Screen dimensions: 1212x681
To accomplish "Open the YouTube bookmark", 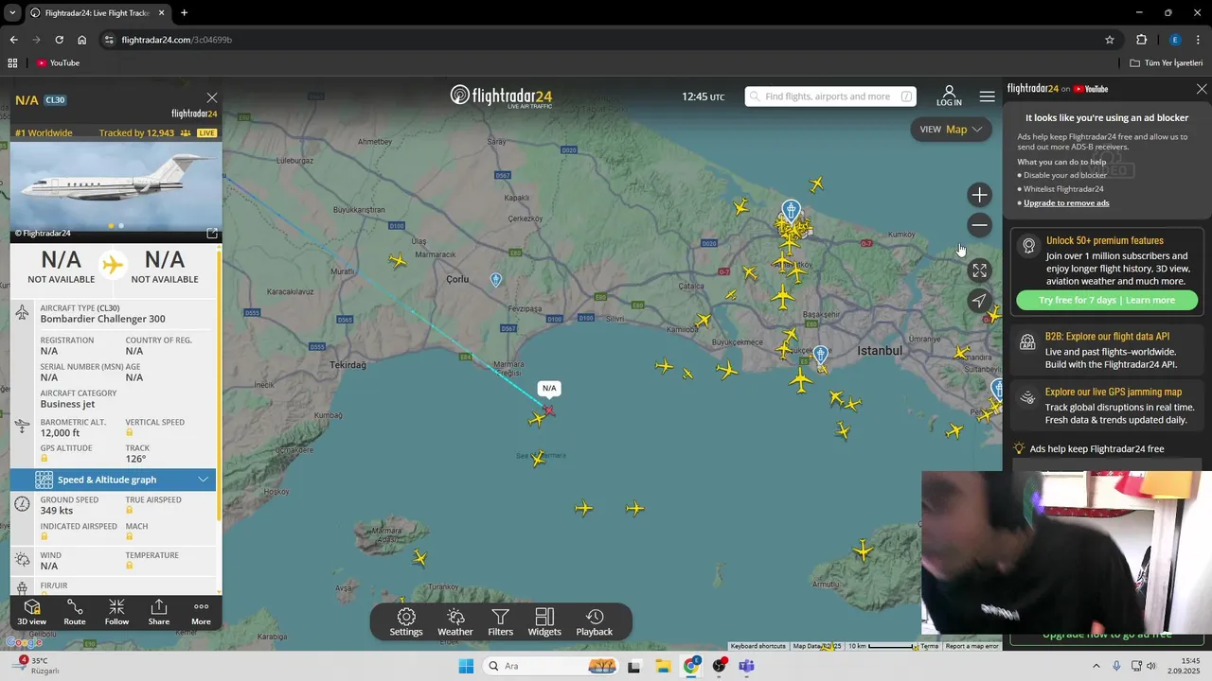I will 58,62.
